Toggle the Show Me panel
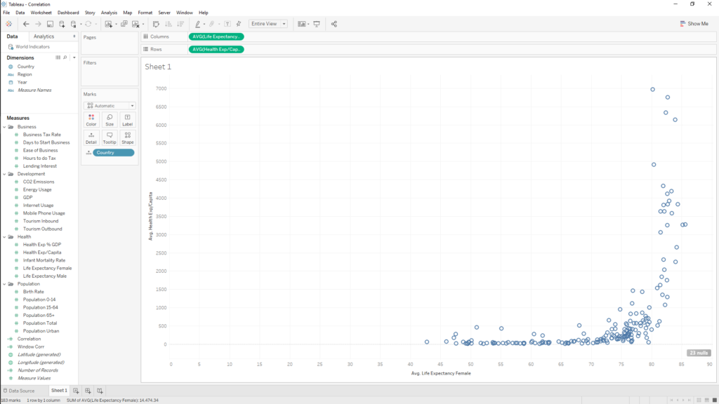This screenshot has height=404, width=719. point(695,23)
